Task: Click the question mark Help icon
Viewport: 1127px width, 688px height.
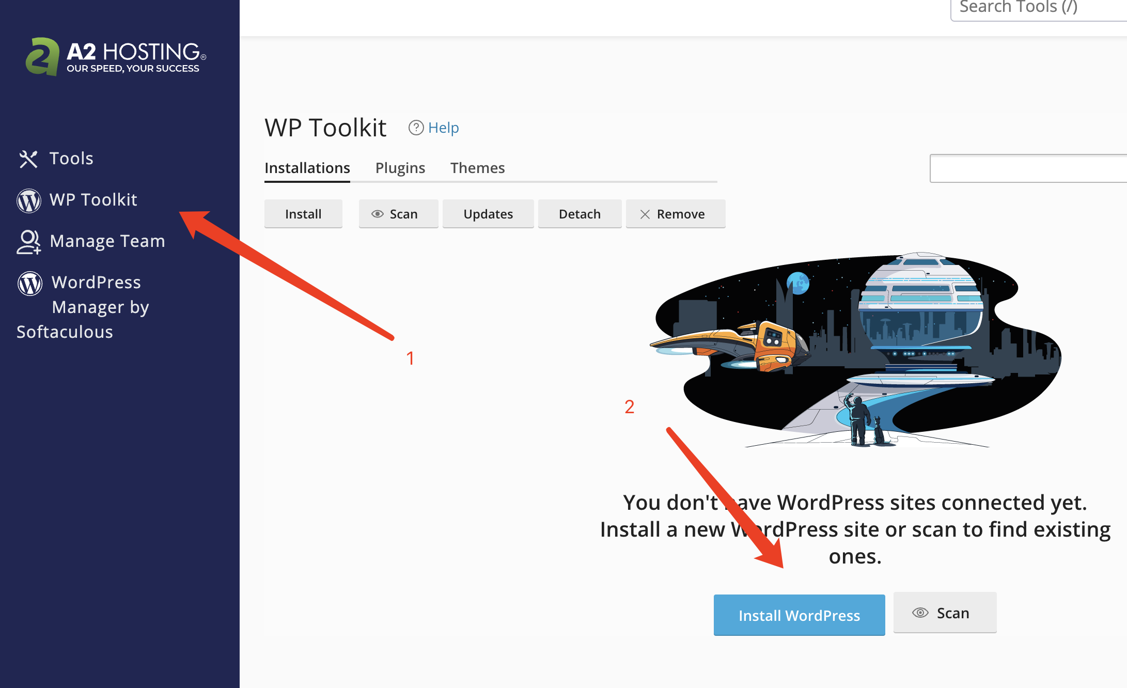Action: click(416, 128)
